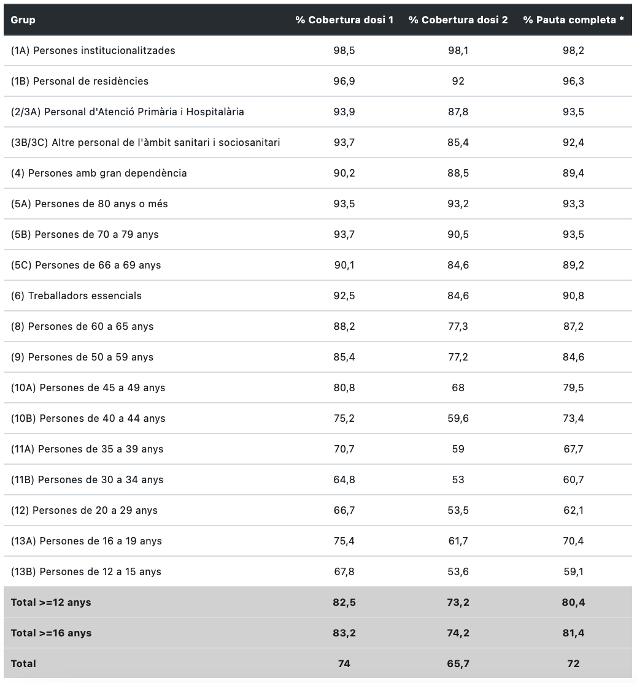Select '(10A) Persones de 45 a 49 anys'
Screen dimensions: 637x683
88,388
